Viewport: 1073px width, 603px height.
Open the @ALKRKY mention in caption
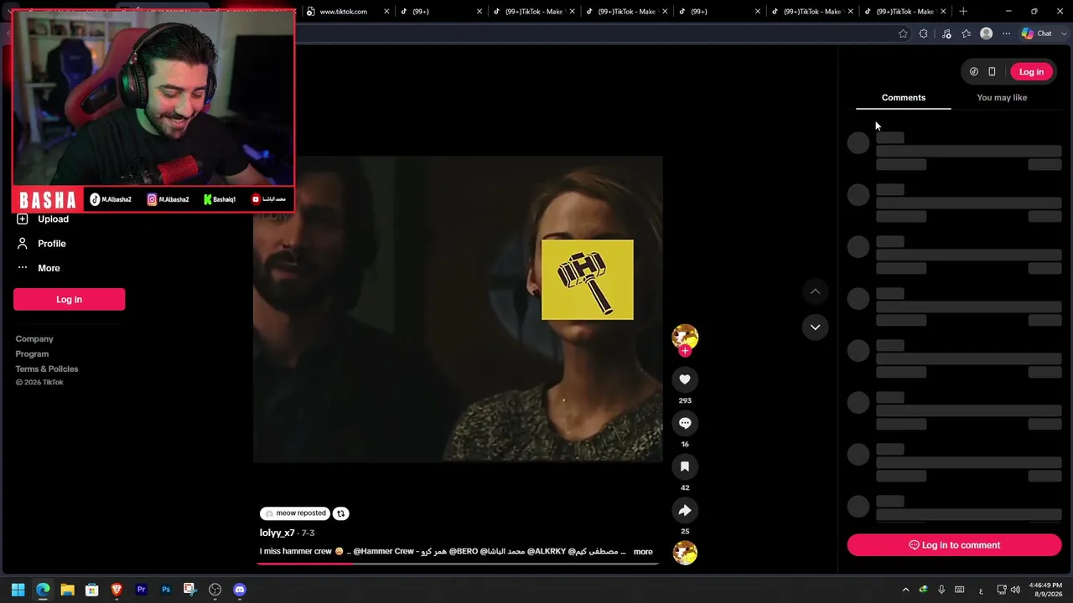click(546, 552)
